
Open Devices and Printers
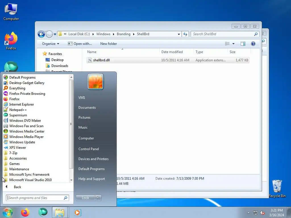[93, 159]
